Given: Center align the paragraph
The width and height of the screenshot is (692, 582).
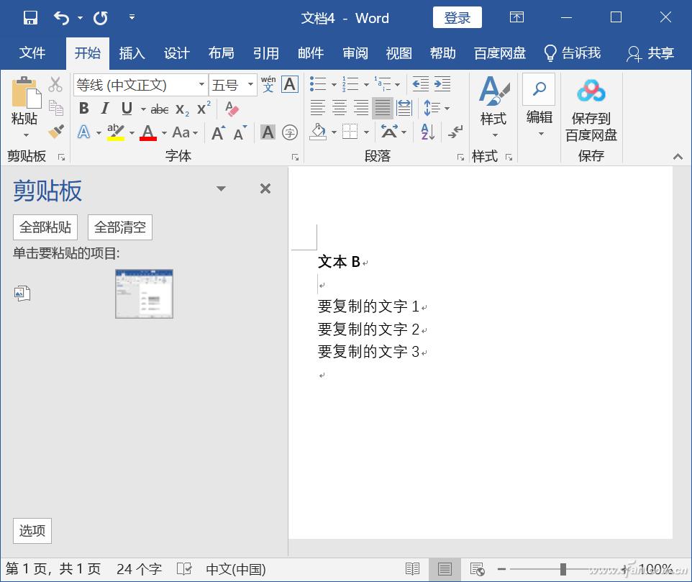Looking at the screenshot, I should pos(339,108).
